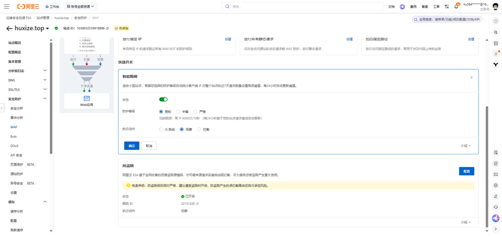The height and width of the screenshot is (237, 502).
Task: Open the 工作台 button in top bar
Action: pyautogui.click(x=52, y=6)
